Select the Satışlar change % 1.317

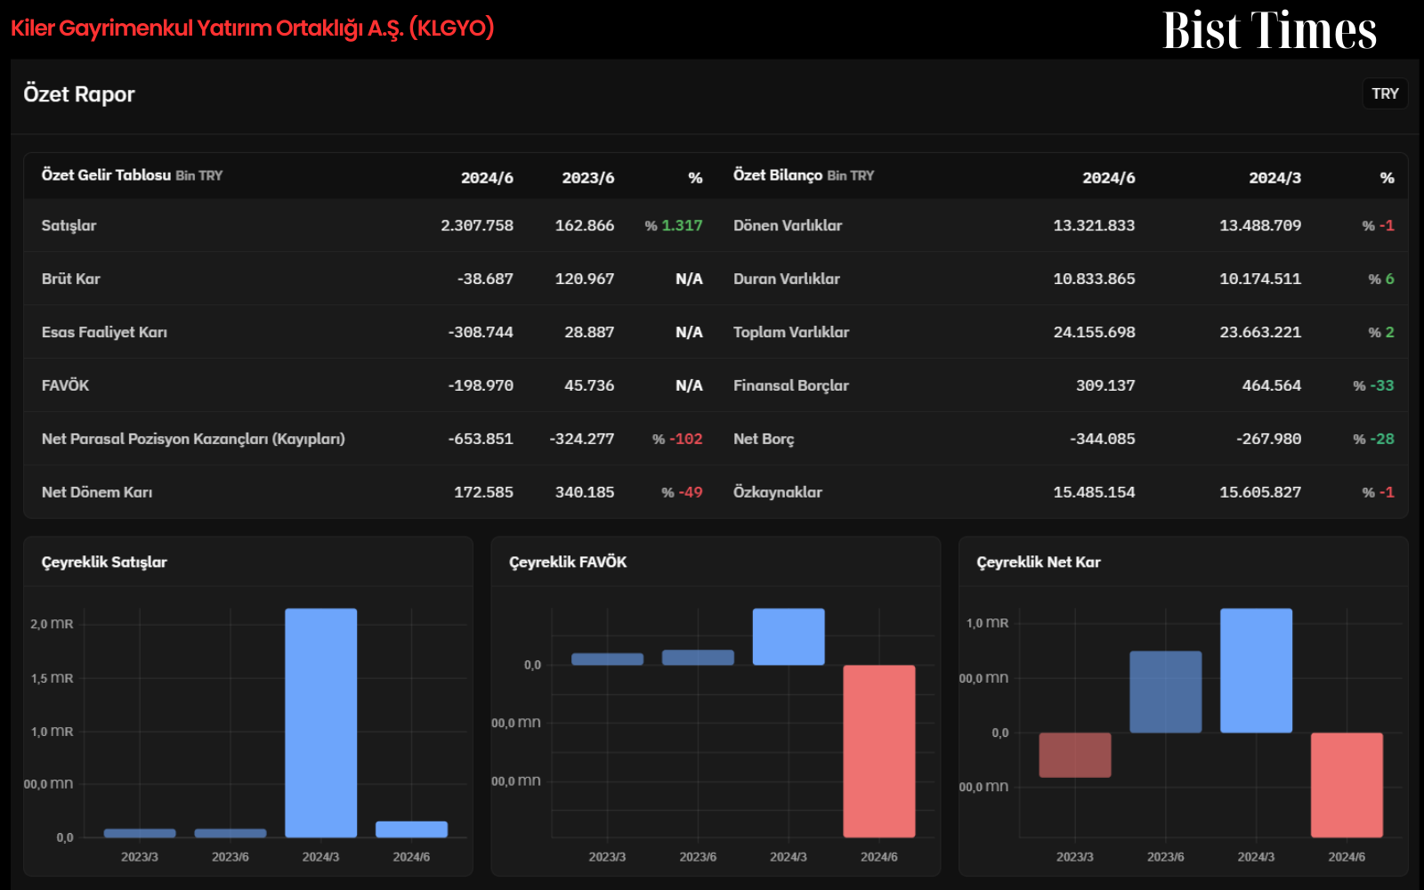pos(674,225)
